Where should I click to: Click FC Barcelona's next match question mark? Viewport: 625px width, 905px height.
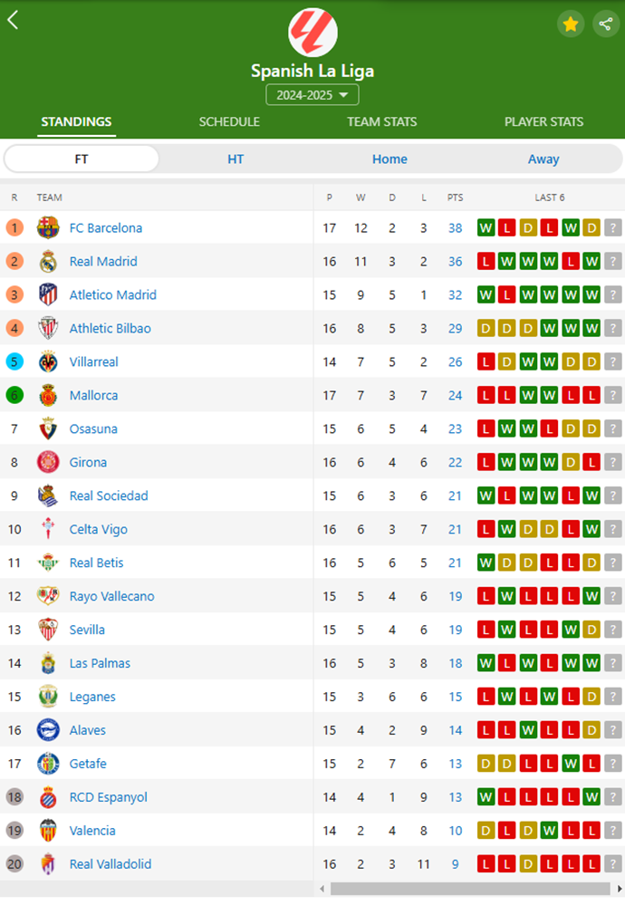tap(613, 227)
